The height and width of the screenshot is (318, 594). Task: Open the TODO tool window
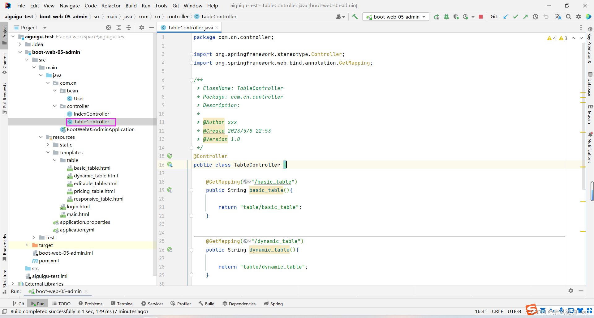(61, 304)
